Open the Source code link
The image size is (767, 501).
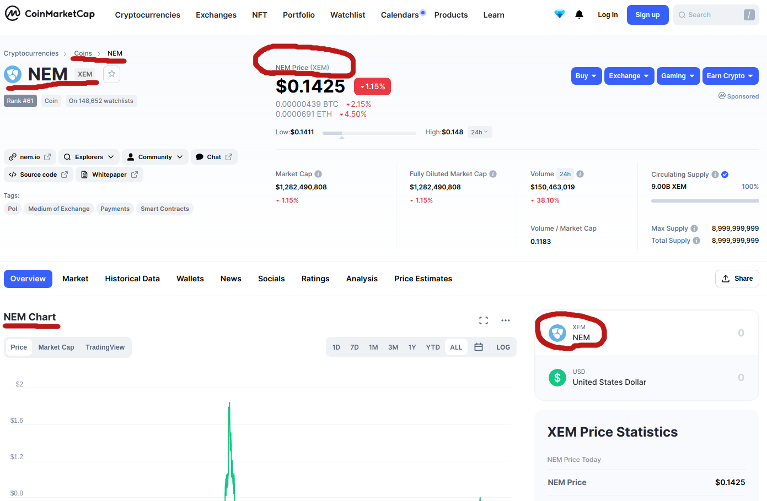pyautogui.click(x=39, y=175)
